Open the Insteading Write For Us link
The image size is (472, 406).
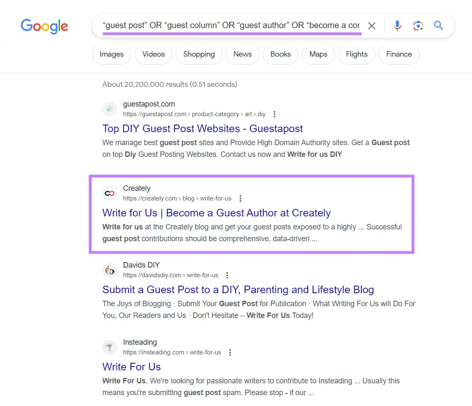point(131,367)
